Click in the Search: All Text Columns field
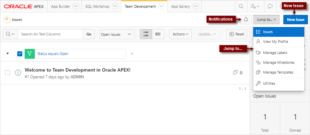This screenshot has height=135, width=310. [50, 34]
